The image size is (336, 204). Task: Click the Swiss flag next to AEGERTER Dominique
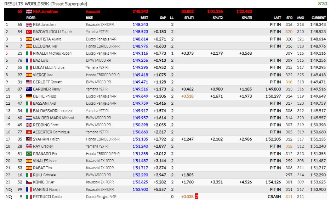(29, 132)
